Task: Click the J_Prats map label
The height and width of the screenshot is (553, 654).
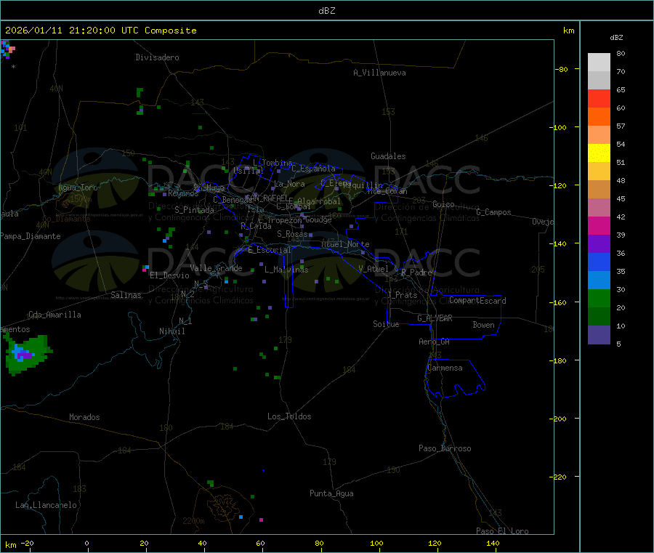Action: point(402,295)
